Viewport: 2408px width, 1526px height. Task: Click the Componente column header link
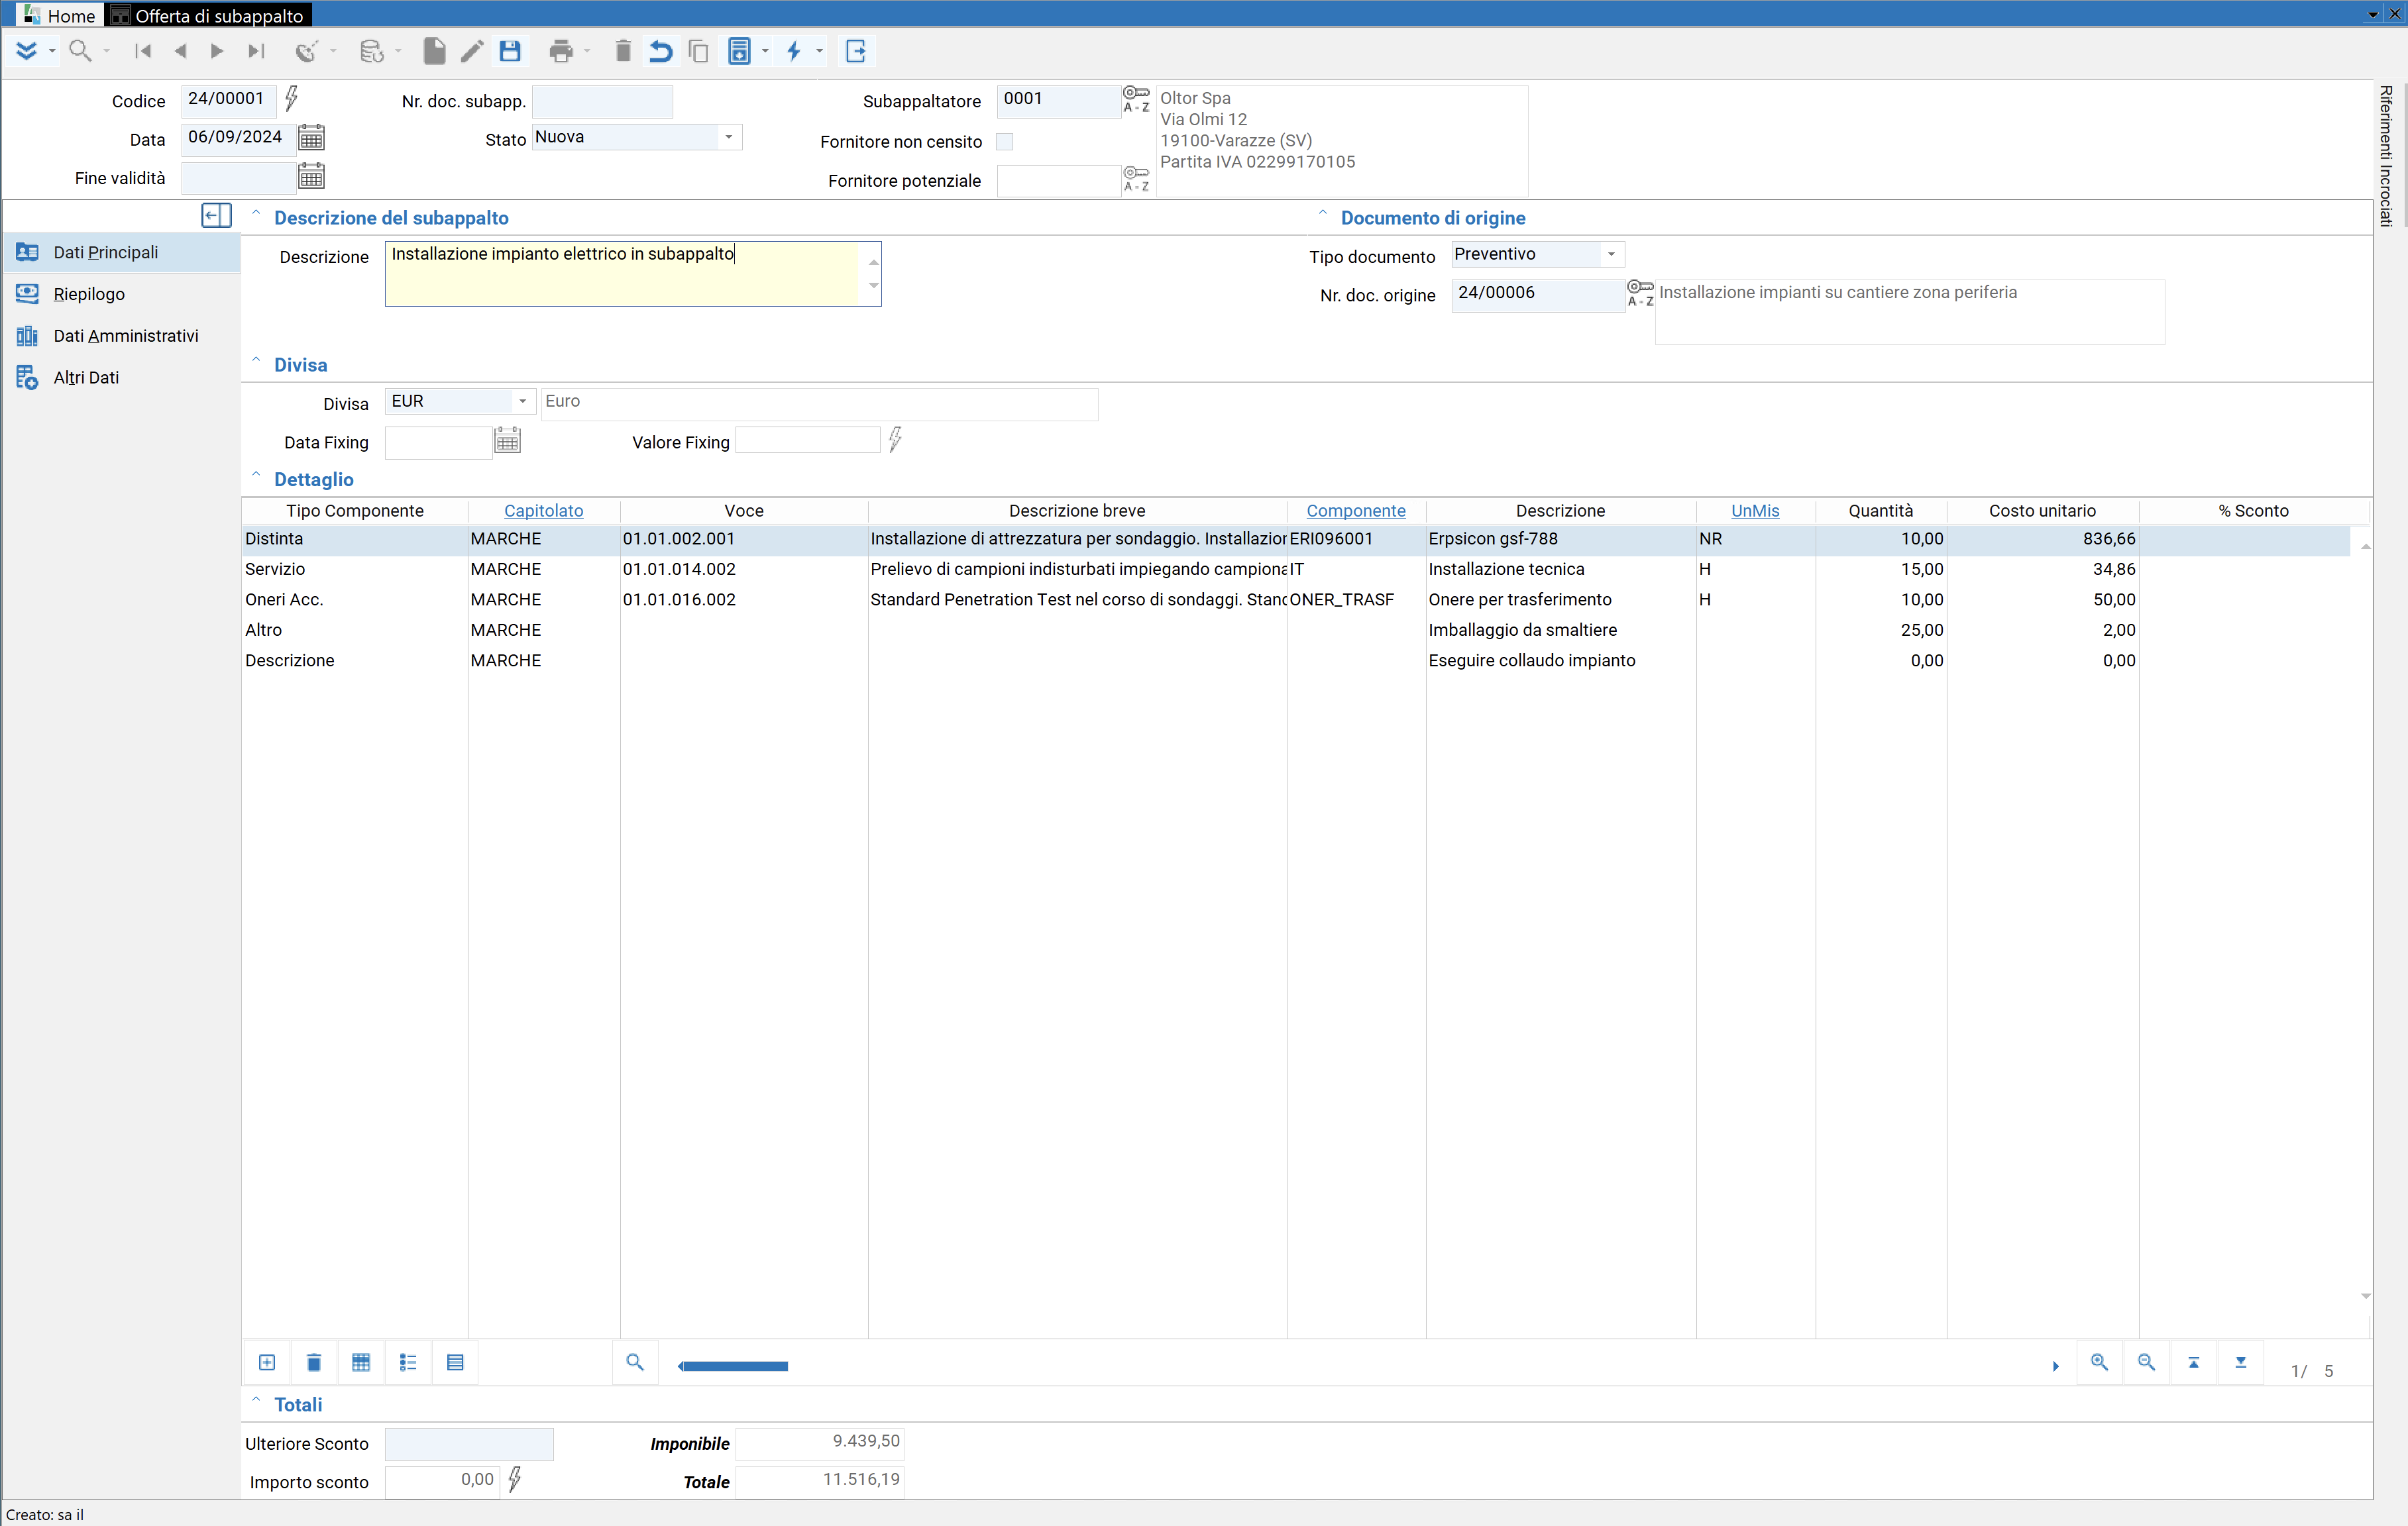(1355, 511)
